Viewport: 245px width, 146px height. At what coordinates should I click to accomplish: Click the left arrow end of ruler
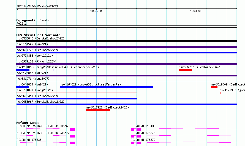(x=17, y=9)
